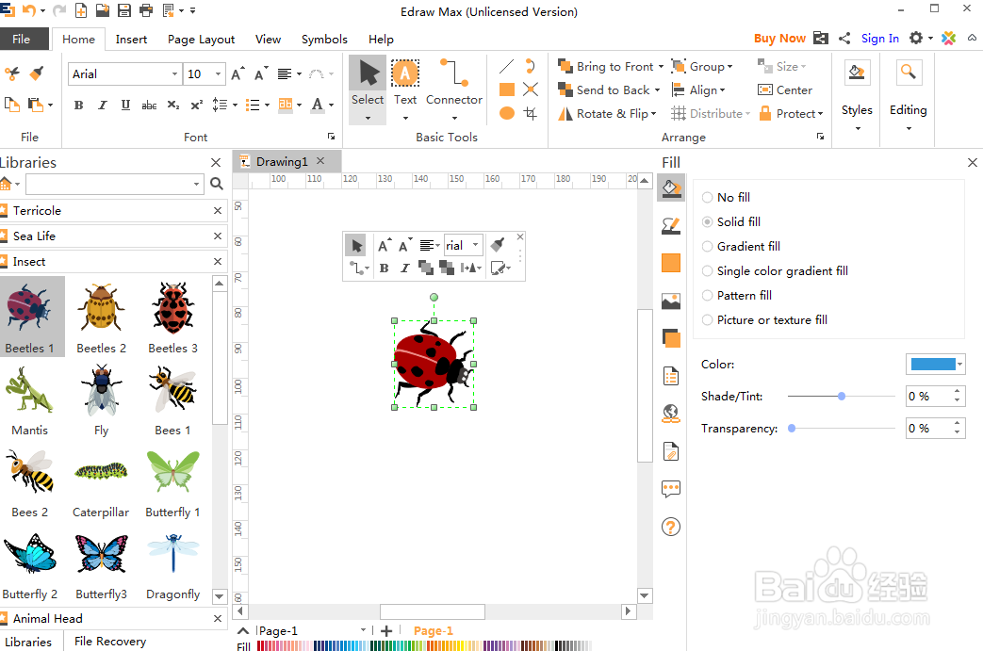This screenshot has width=983, height=651.
Task: Select the Text tool
Action: coord(405,90)
